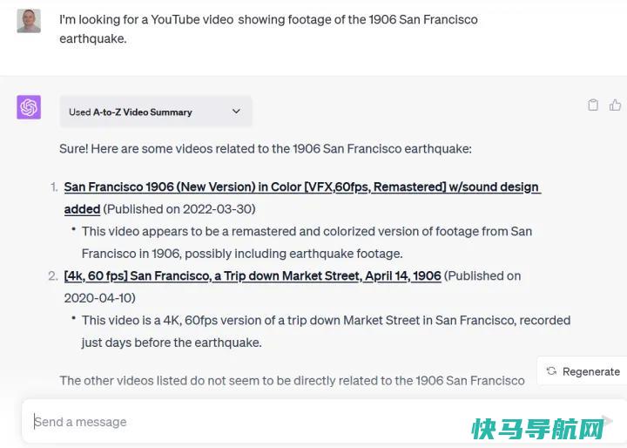The height and width of the screenshot is (448, 627).
Task: Click the Regenerate button
Action: [583, 371]
